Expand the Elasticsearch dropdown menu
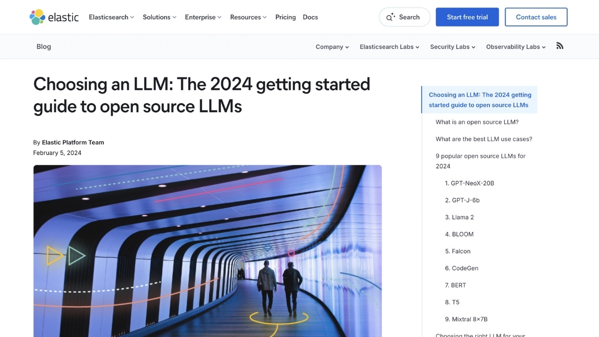 pos(111,17)
